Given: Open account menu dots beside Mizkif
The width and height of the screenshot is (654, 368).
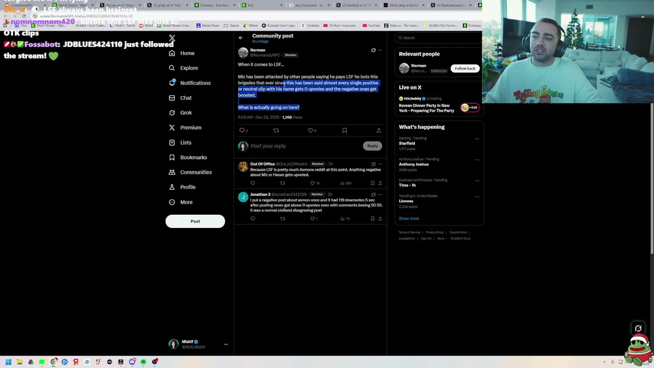Looking at the screenshot, I should [x=226, y=344].
